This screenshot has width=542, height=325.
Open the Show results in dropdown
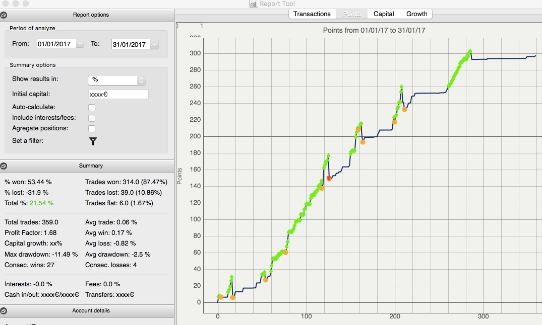[x=116, y=80]
